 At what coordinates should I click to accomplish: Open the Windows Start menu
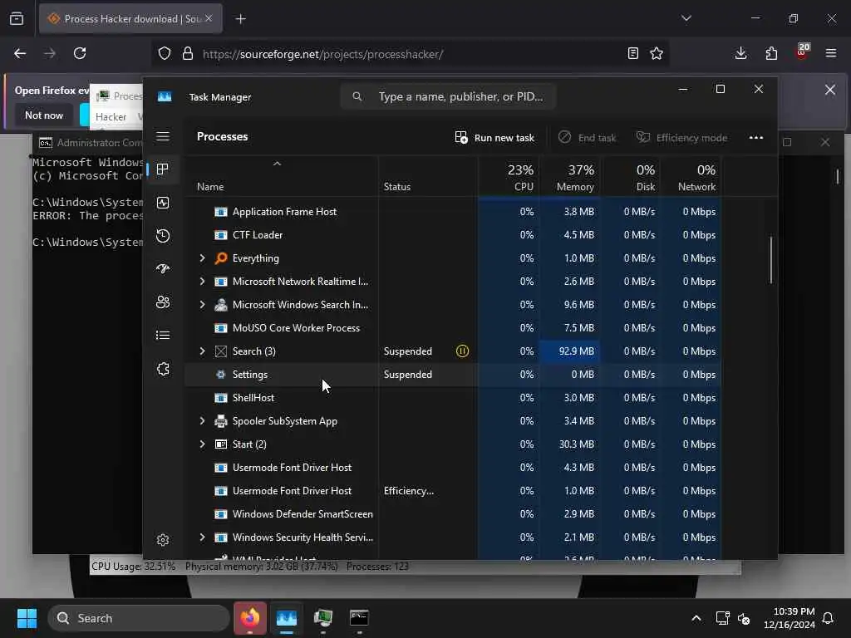click(x=27, y=618)
